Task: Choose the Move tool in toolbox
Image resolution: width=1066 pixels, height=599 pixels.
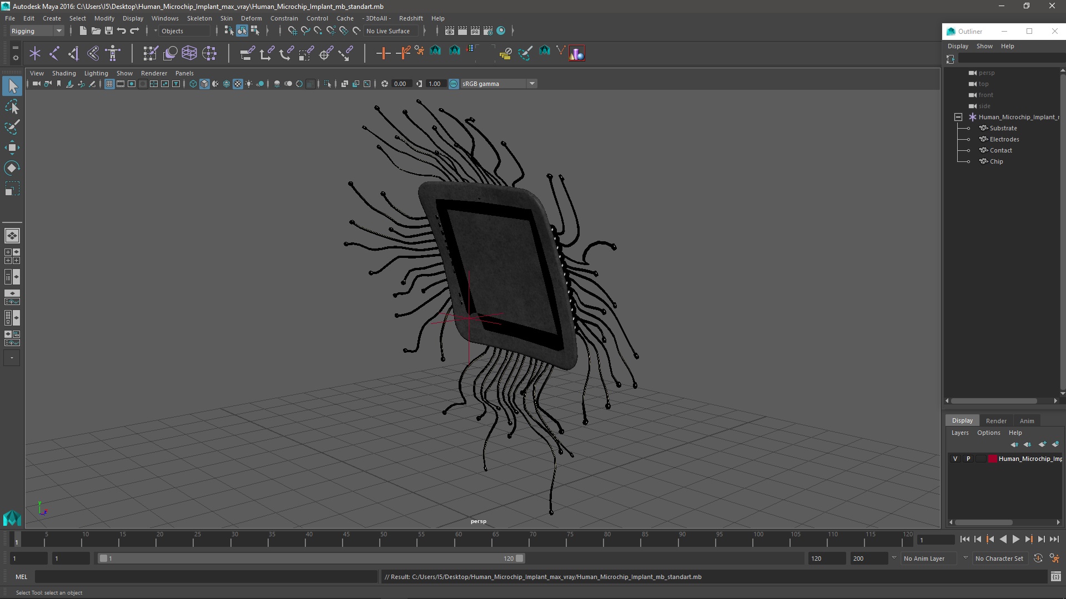Action: [12, 148]
